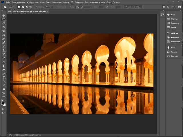The image size is (183, 137).
Task: Select the Crop tool
Action: coord(4,31)
